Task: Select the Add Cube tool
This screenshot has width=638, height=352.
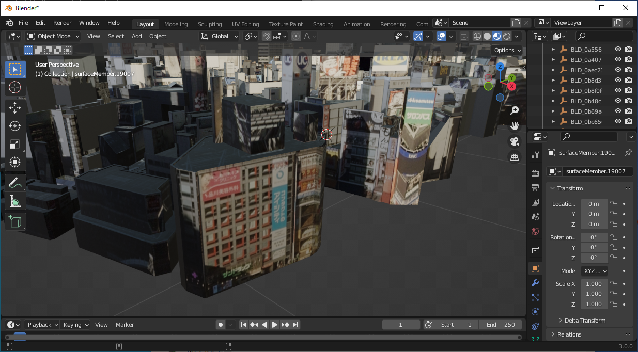Action: [15, 221]
